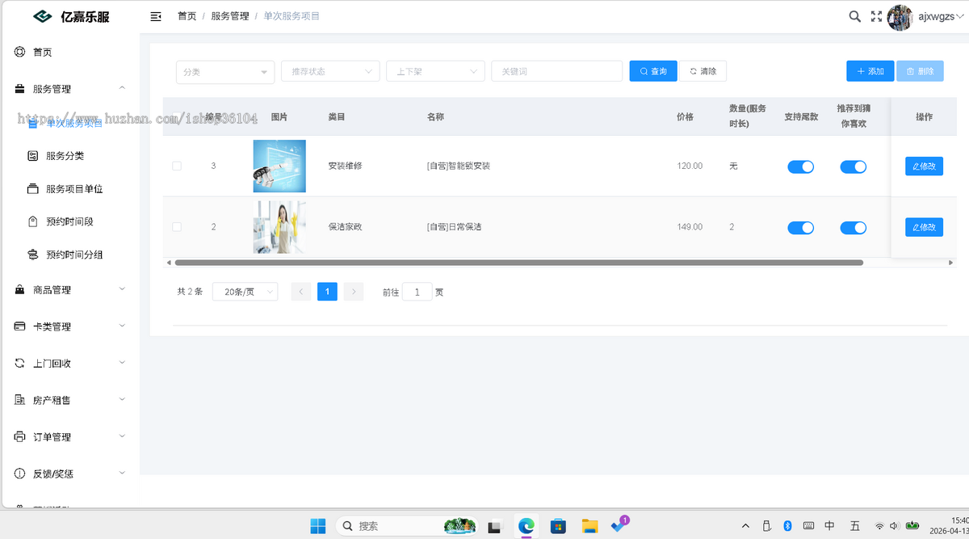Open the To Do app in taskbar
The height and width of the screenshot is (539, 969).
coord(620,525)
